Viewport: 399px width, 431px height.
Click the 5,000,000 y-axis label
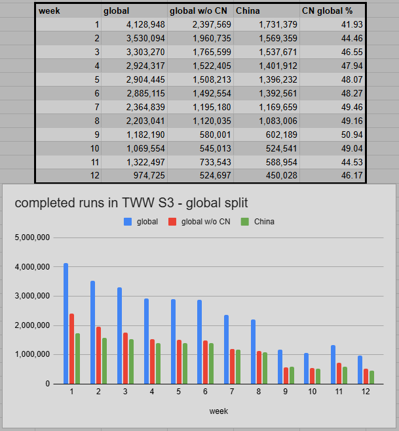pyautogui.click(x=32, y=238)
